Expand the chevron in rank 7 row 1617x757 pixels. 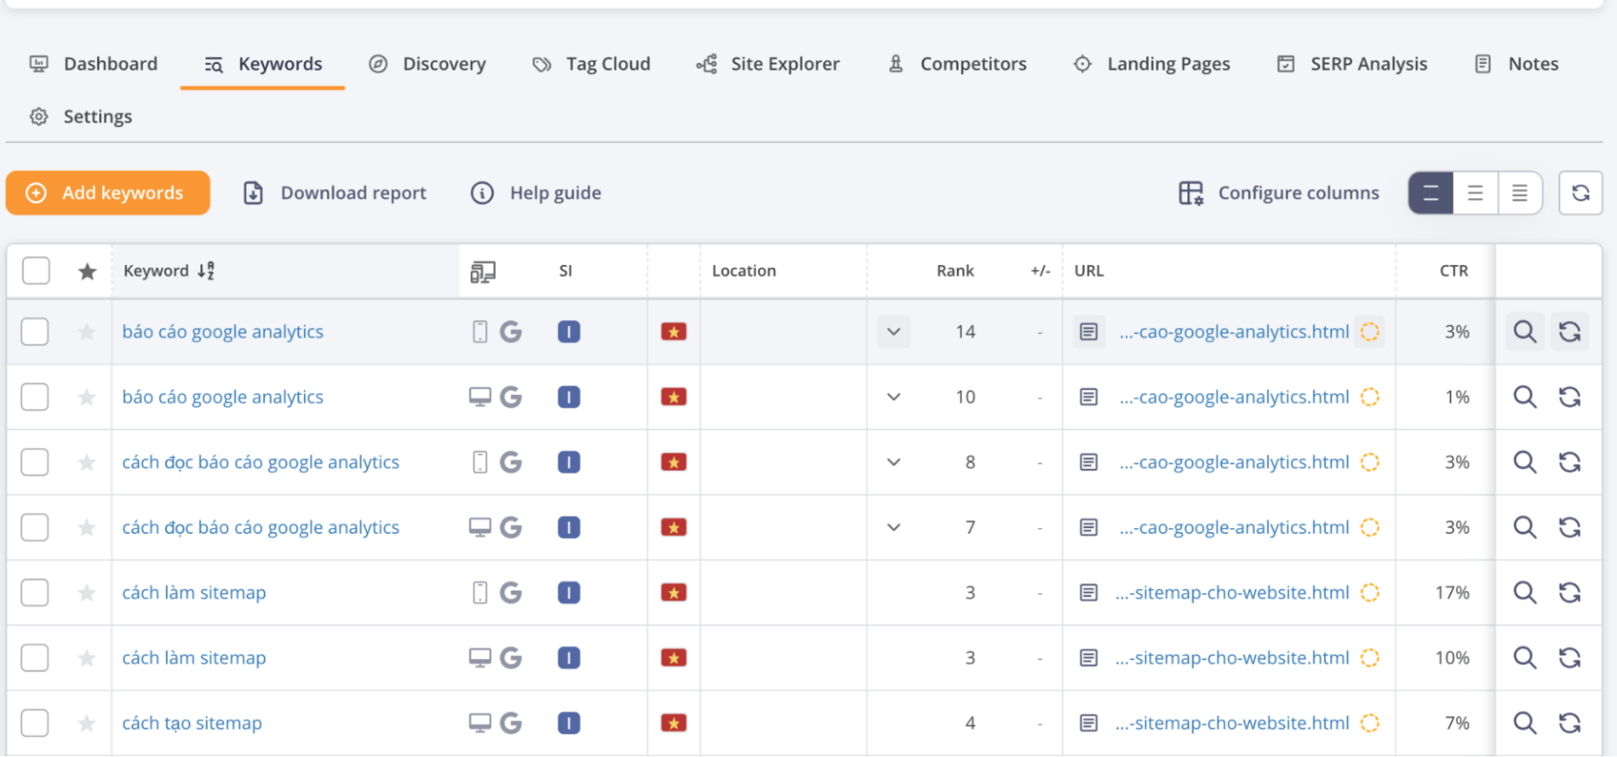894,527
